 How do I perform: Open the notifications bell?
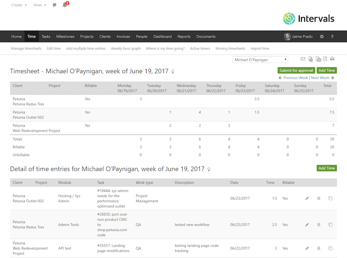click(64, 5)
